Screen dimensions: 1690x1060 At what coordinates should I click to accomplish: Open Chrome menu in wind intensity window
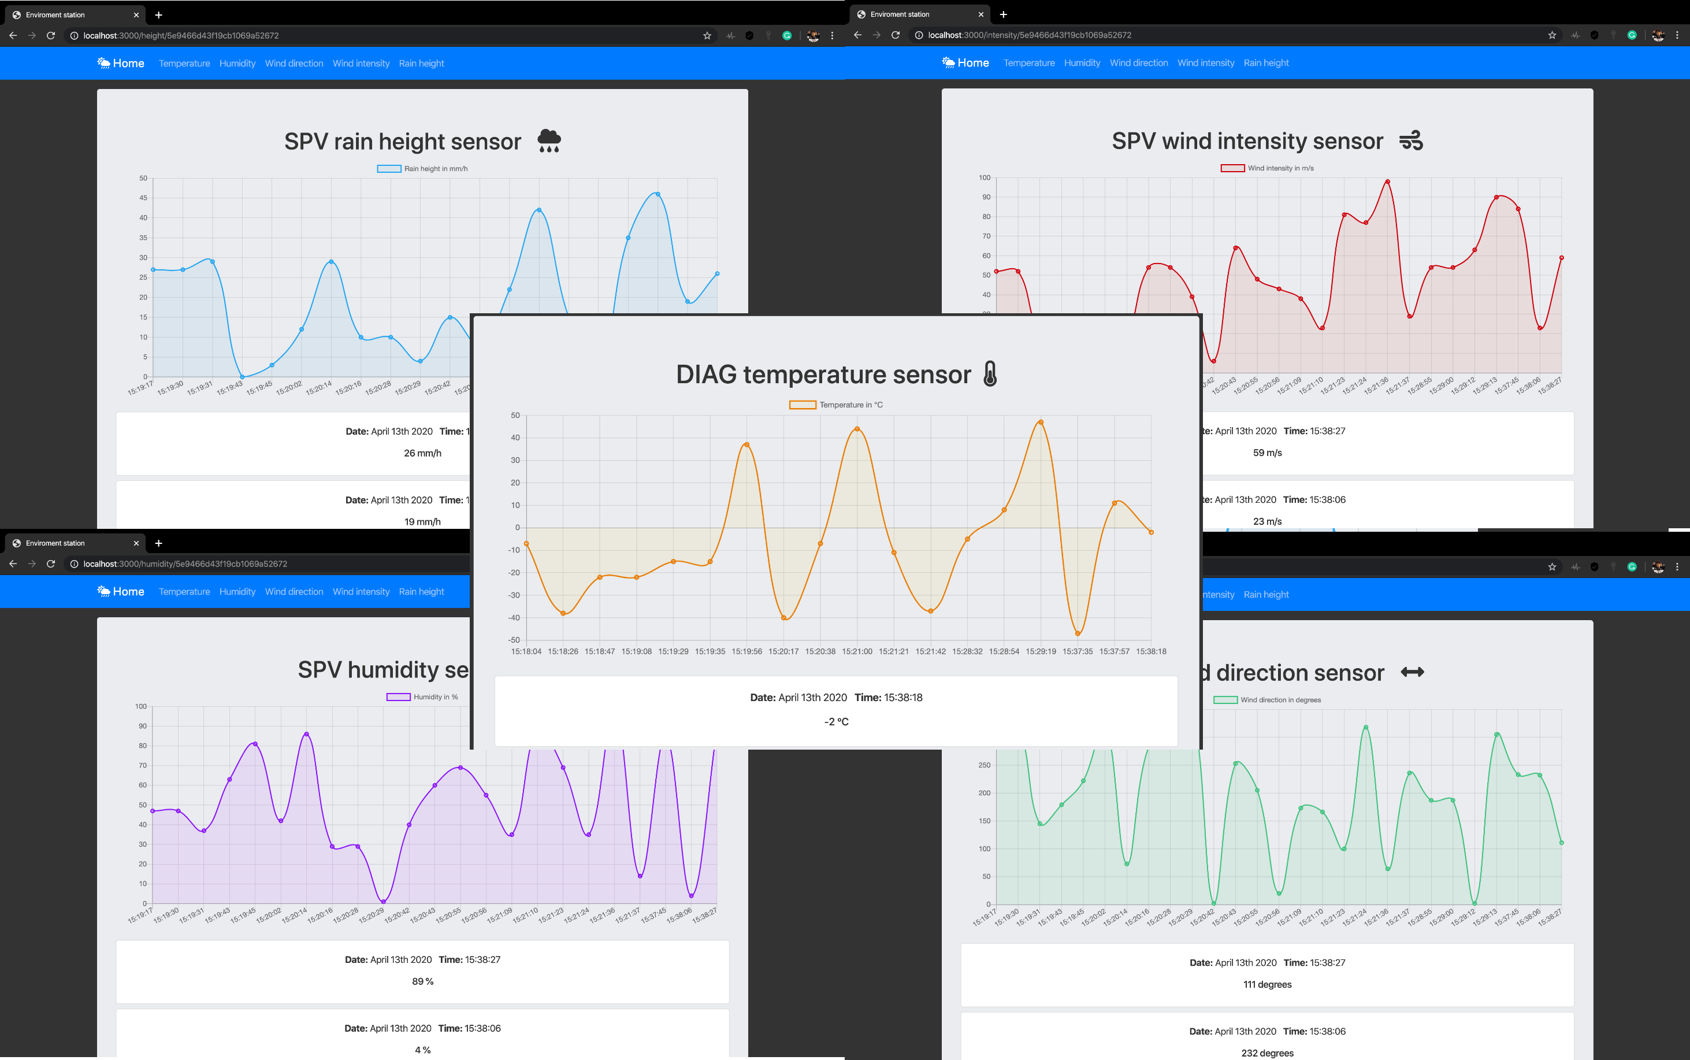pyautogui.click(x=1677, y=34)
